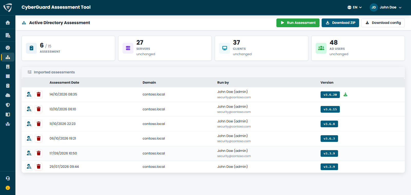Open the network topology sidebar icon
Viewport: 411px width, 195px height.
pyautogui.click(x=8, y=124)
